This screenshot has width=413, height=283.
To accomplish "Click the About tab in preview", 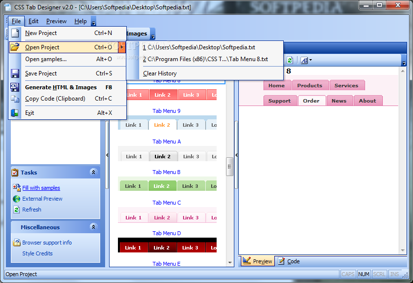I will pos(368,101).
